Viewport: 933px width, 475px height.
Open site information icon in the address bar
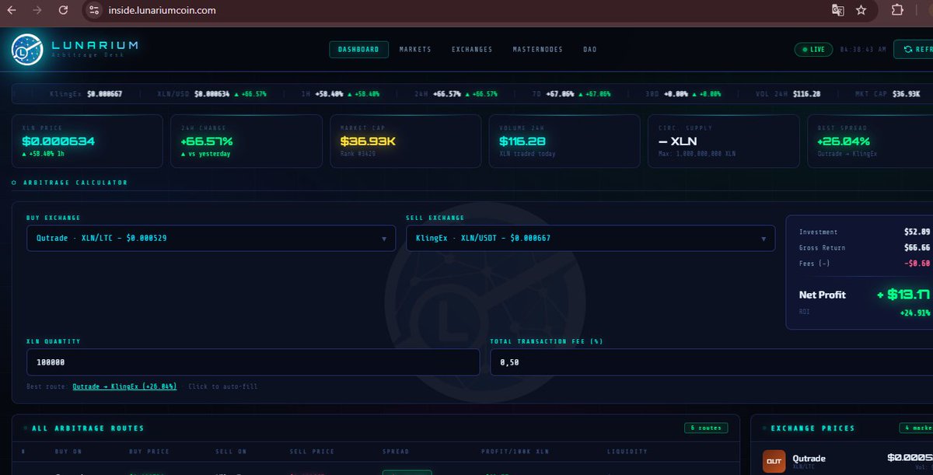pos(94,10)
